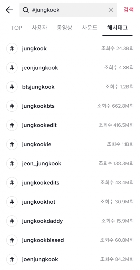This screenshot has height=270, width=140.
Task: Tap the hash icon beside jungkook
Action: [x=12, y=49]
